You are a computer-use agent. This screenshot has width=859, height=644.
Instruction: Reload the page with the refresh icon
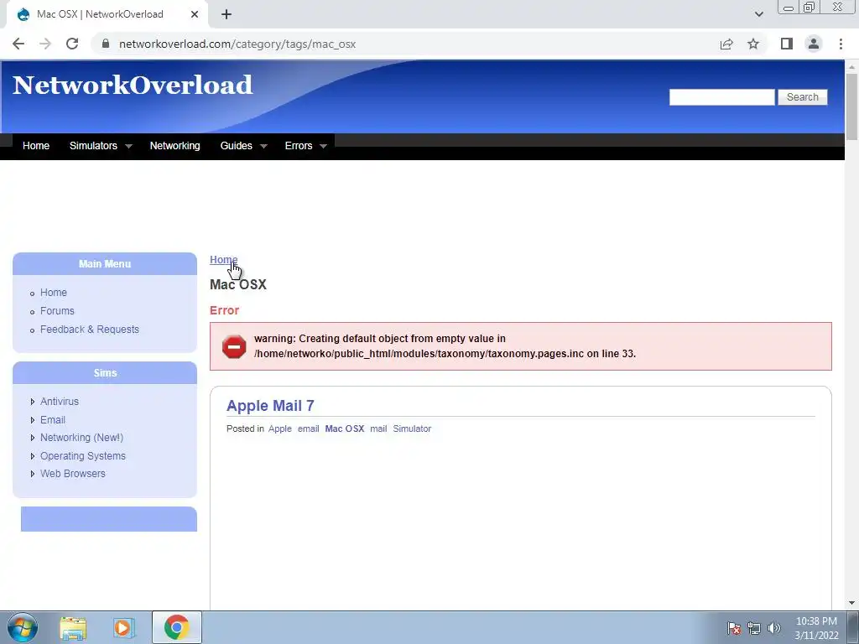(72, 44)
